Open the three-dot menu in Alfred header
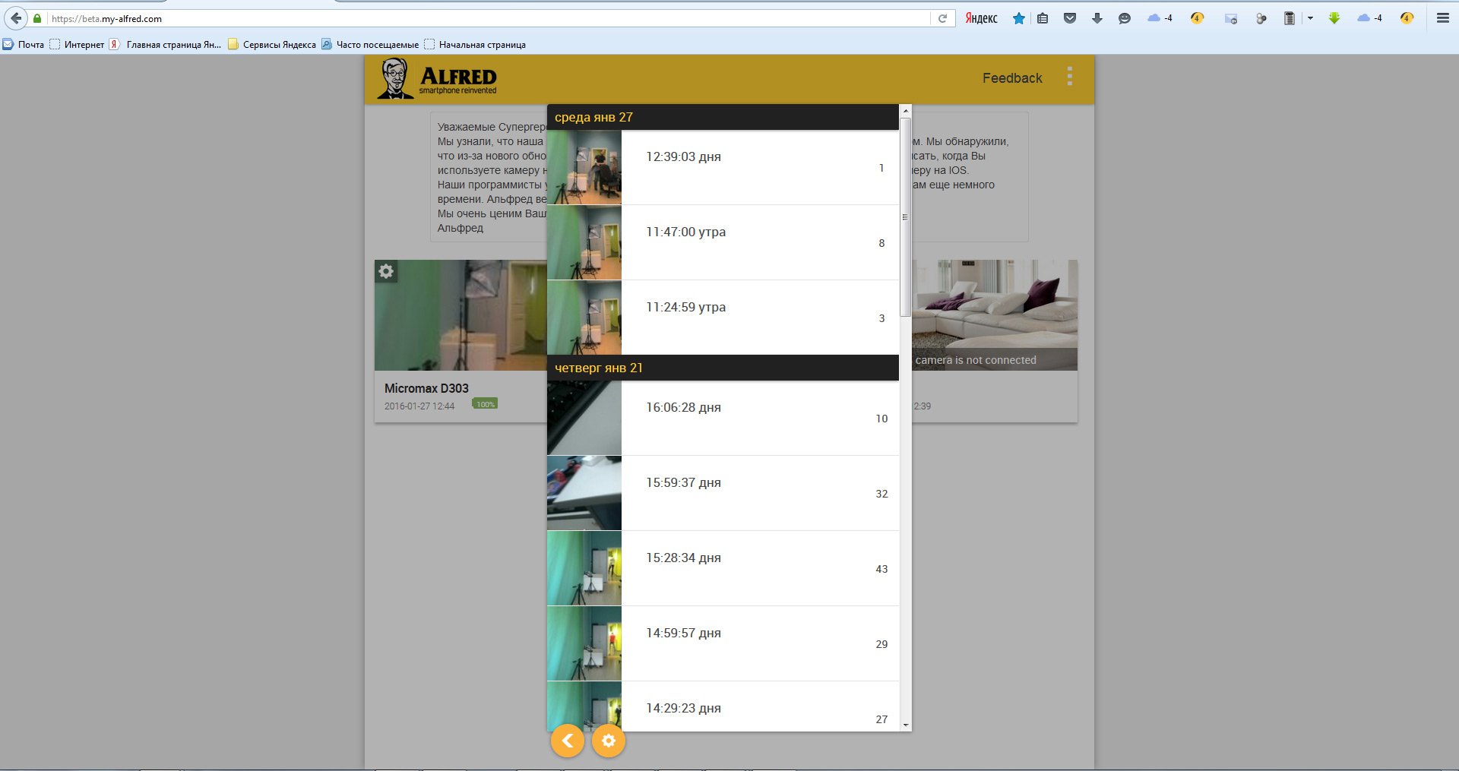1459x771 pixels. click(x=1069, y=77)
